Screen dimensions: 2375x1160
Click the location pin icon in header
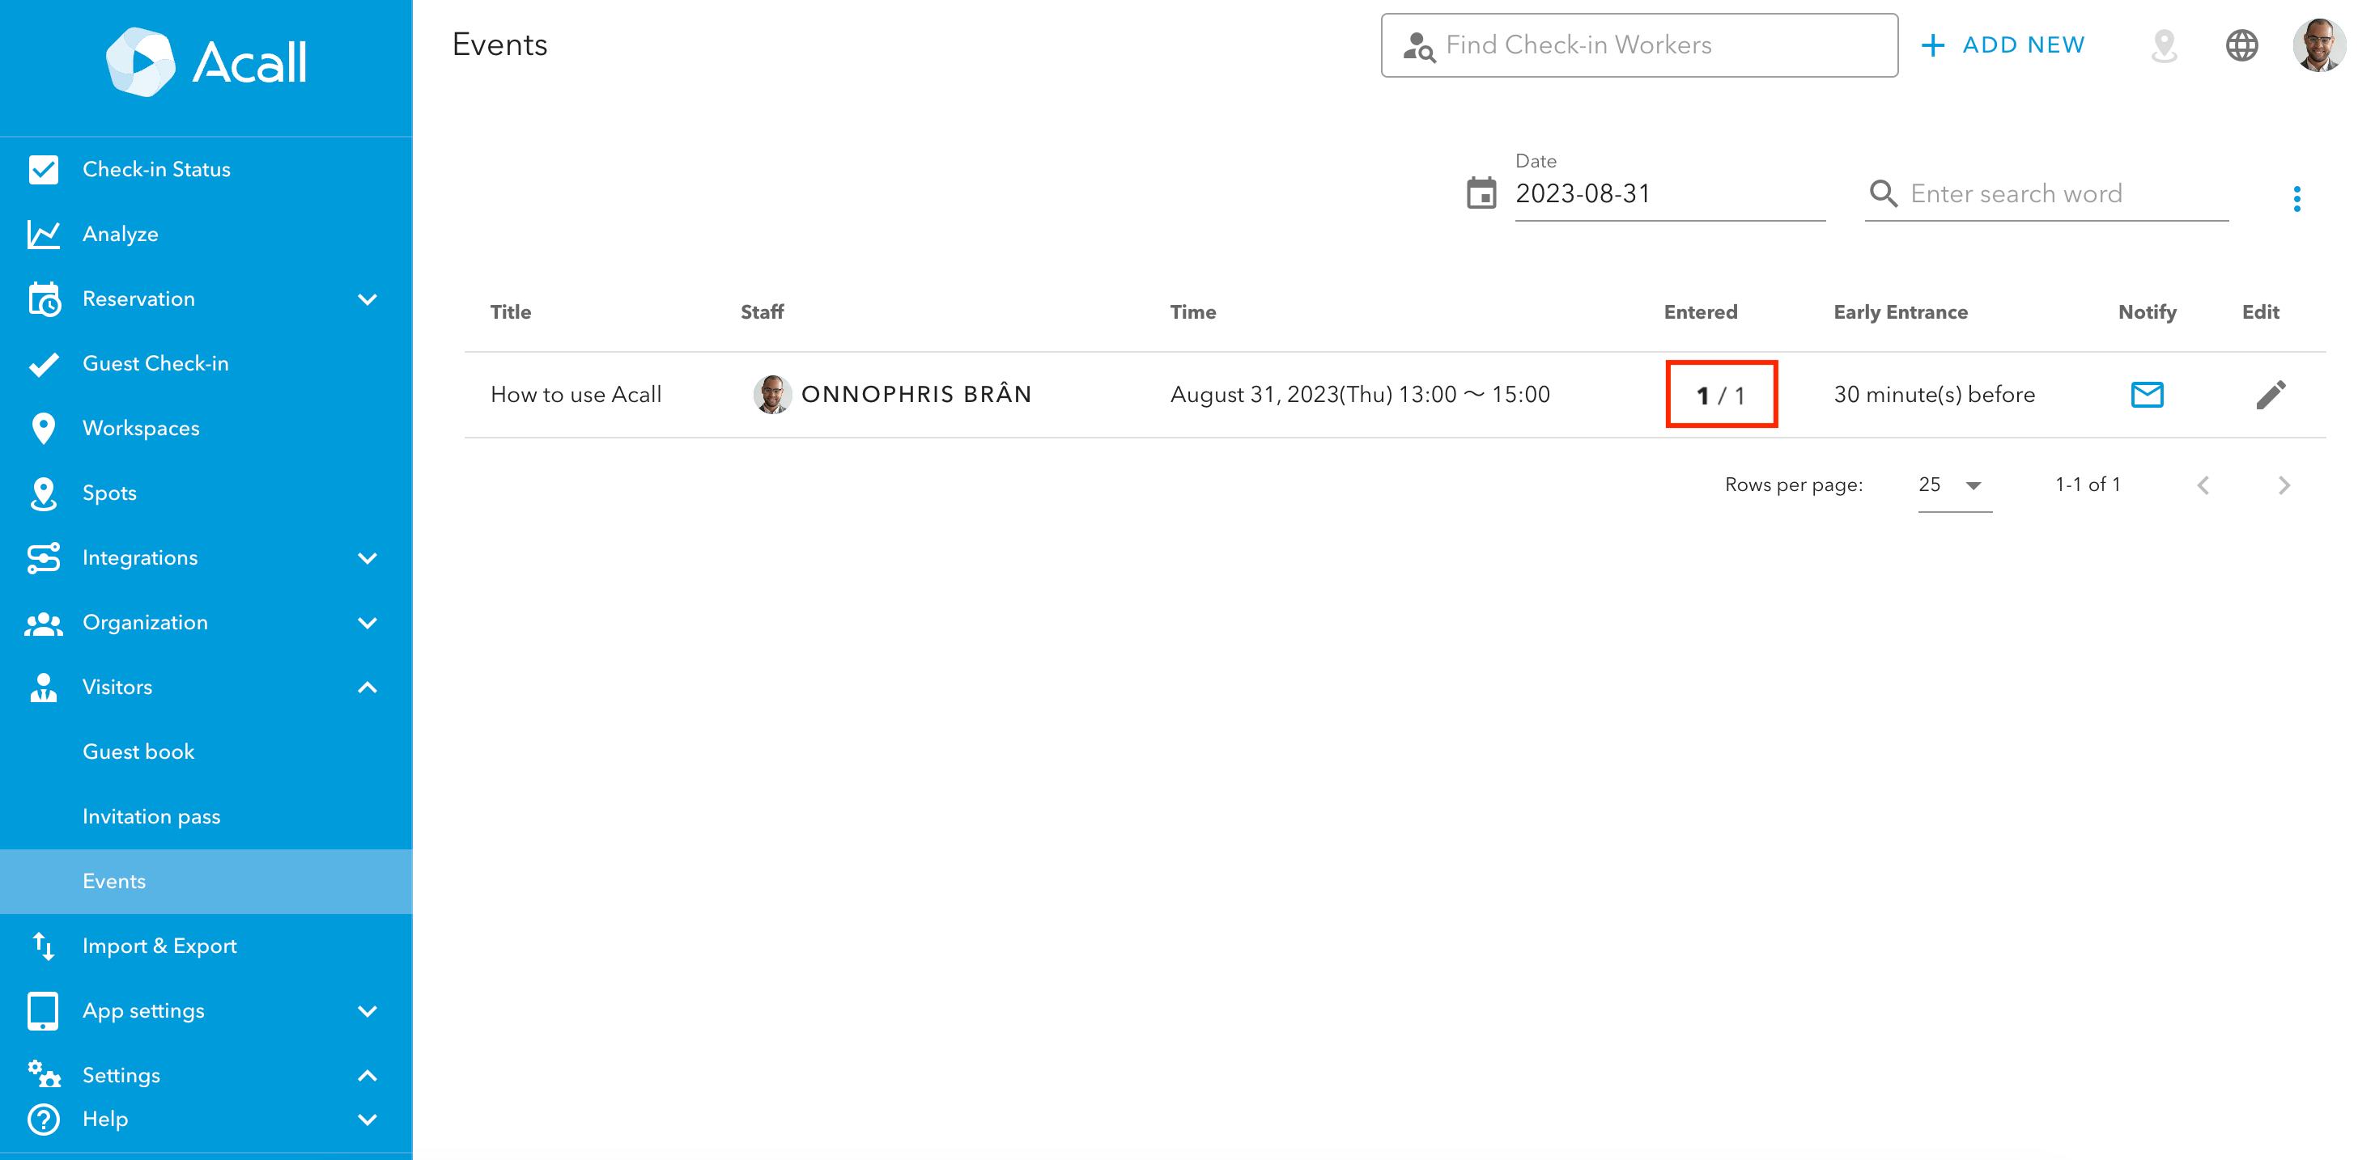[x=2164, y=45]
